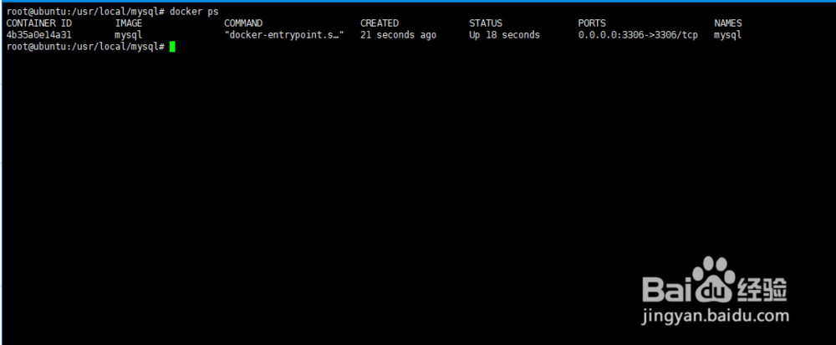The height and width of the screenshot is (345, 836).
Task: Click the container ID 4b35a0e14a31
Action: point(39,35)
